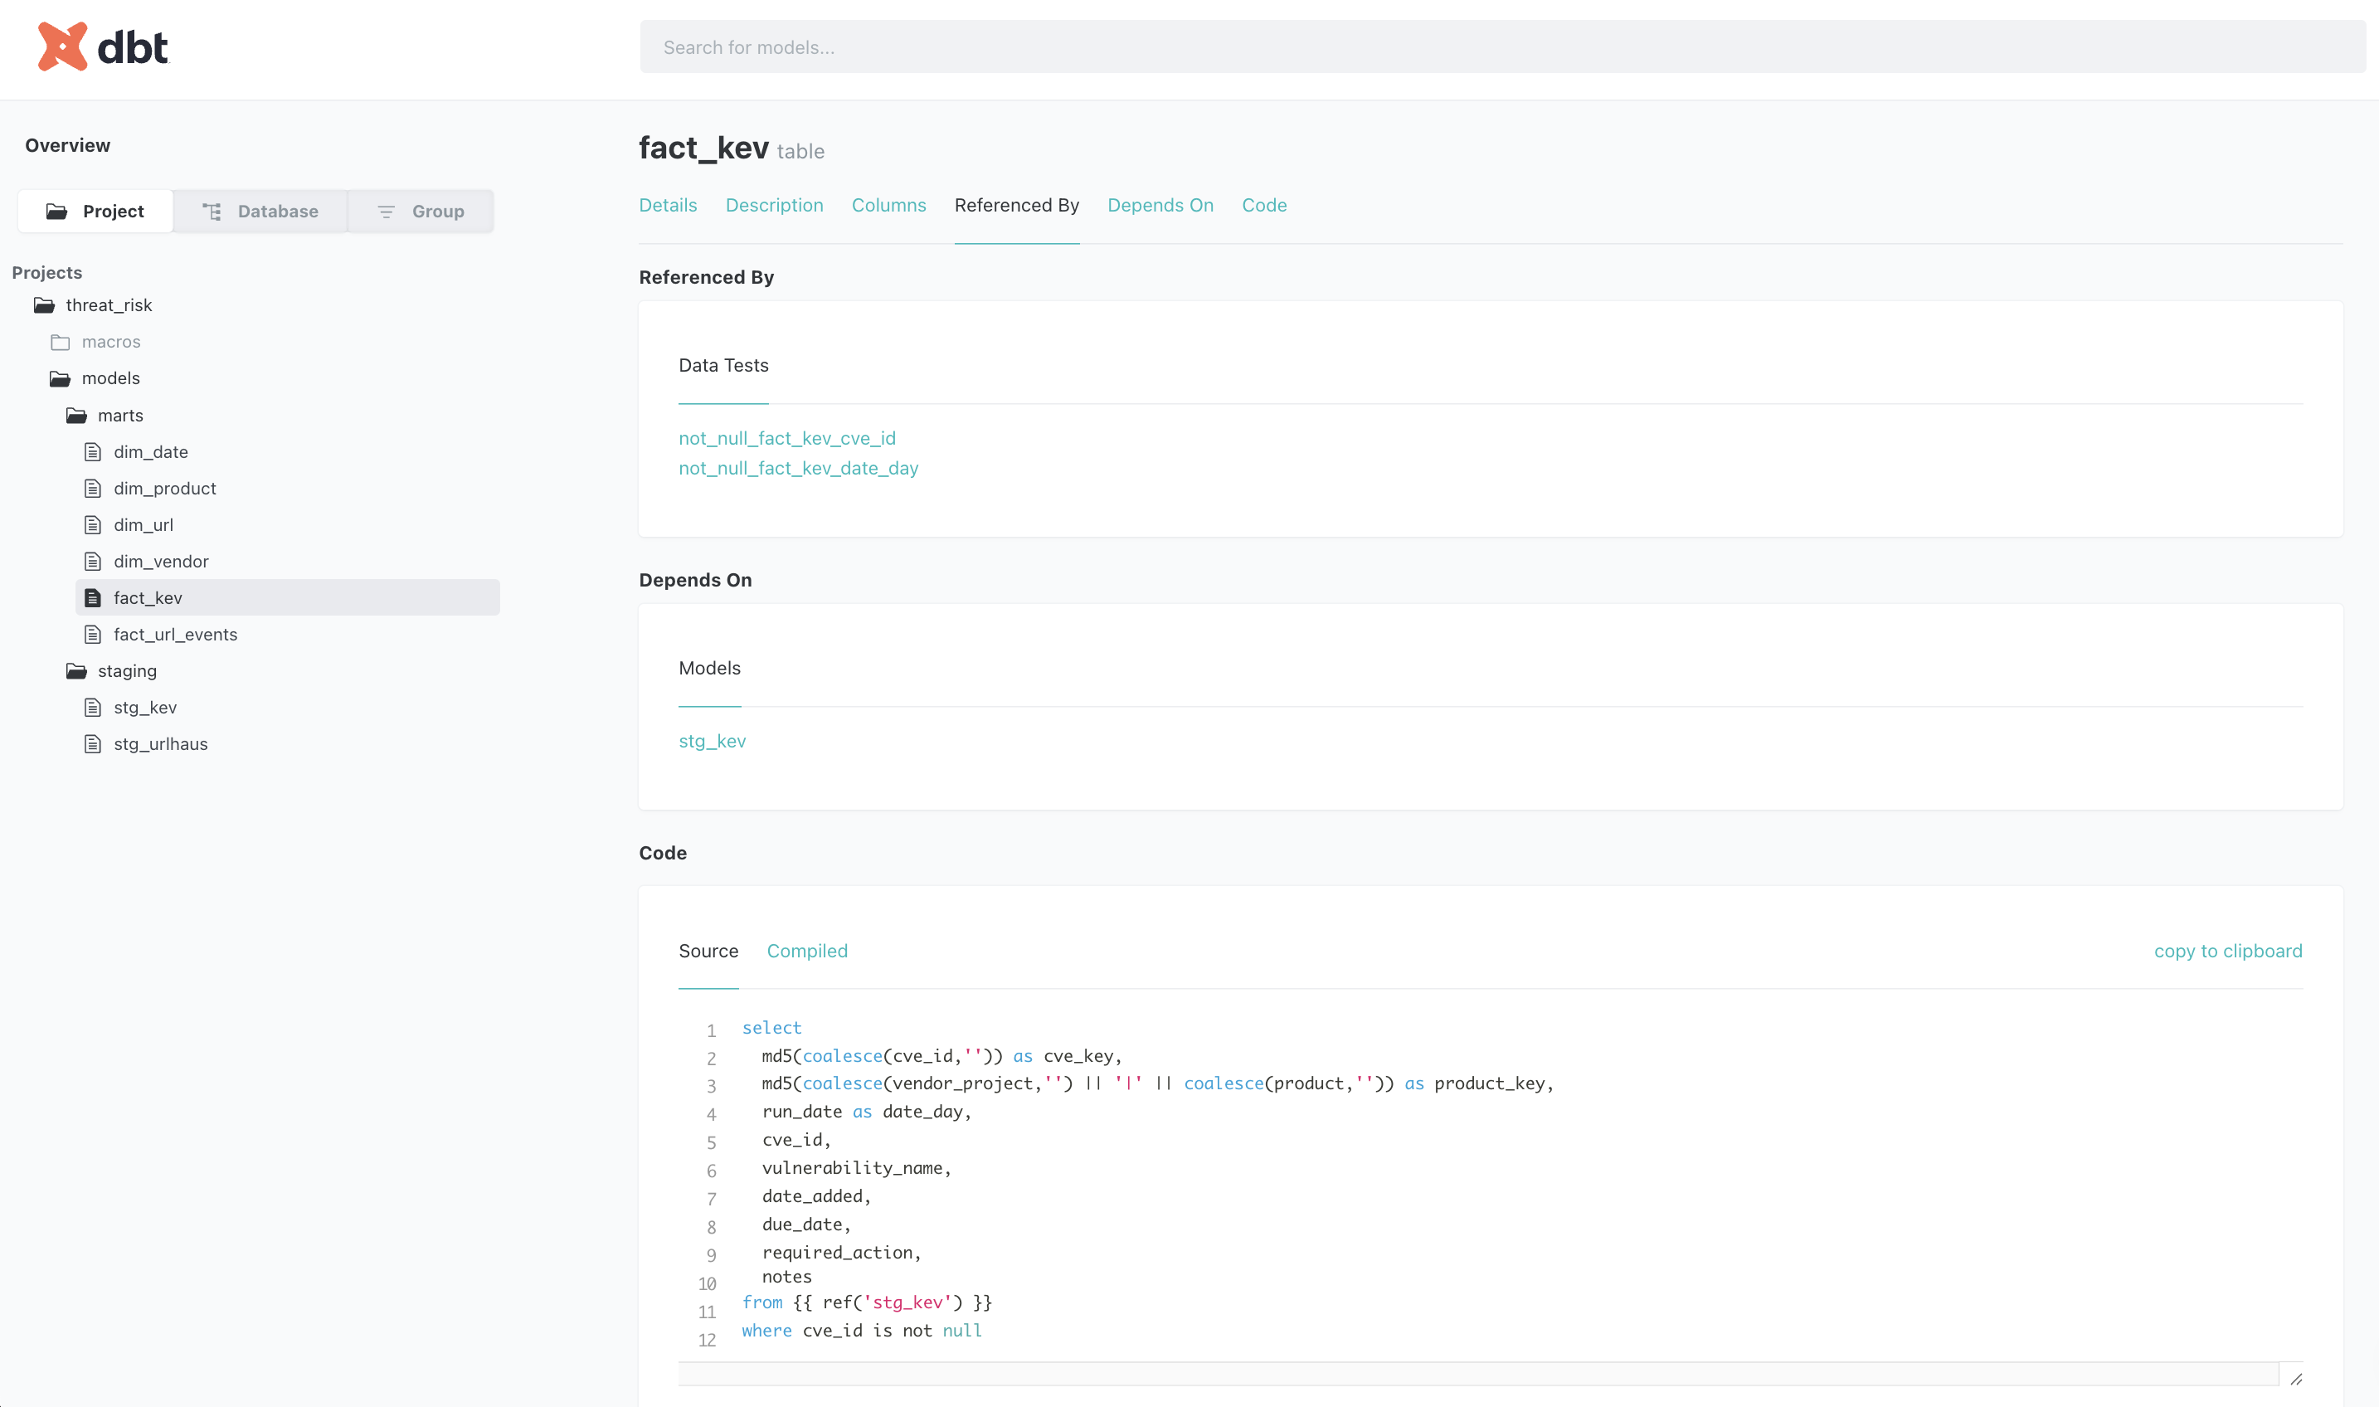The image size is (2379, 1407).
Task: Click code line 'run_date as date_day,'
Action: click(866, 1111)
